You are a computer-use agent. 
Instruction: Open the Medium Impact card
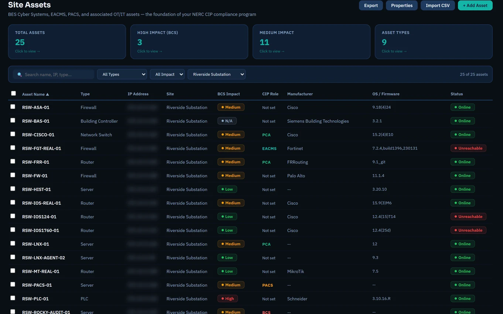[x=311, y=42]
